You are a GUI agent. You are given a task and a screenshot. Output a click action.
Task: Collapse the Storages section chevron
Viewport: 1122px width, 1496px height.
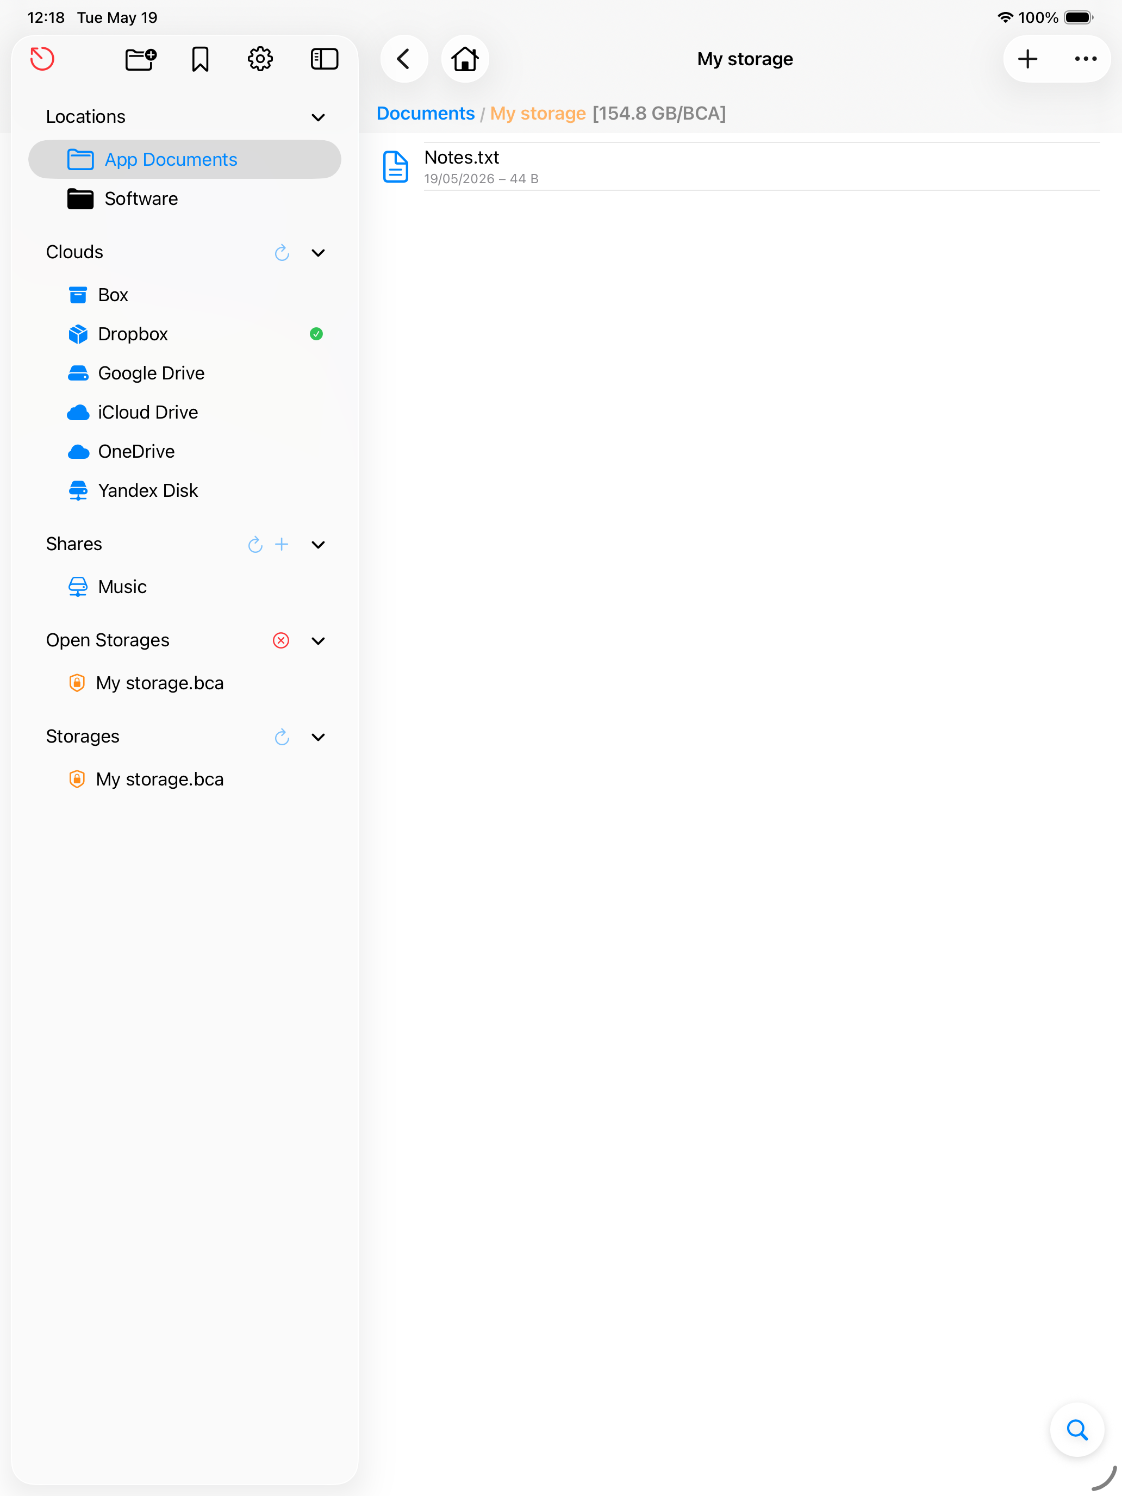(x=318, y=737)
